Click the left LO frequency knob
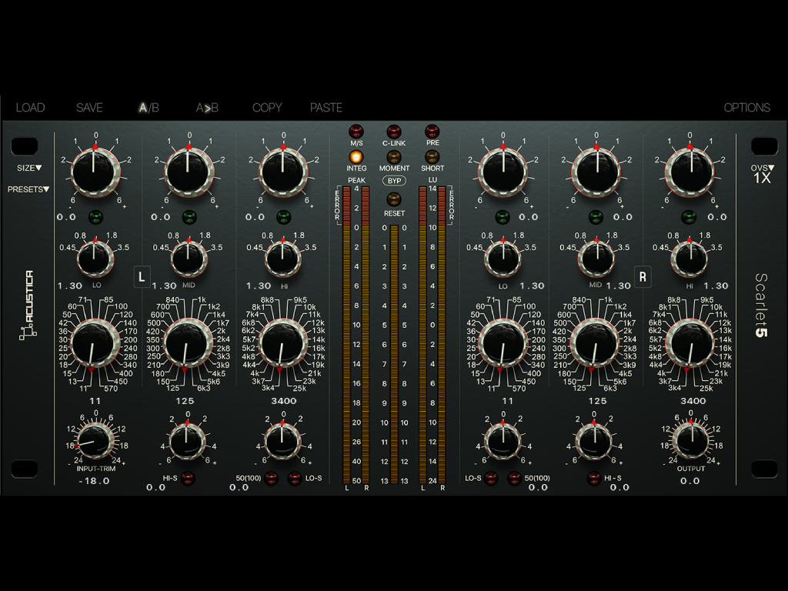This screenshot has height=591, width=788. coord(93,344)
